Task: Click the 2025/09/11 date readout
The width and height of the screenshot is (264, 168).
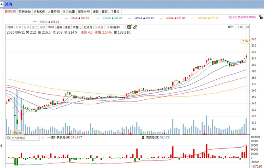Action: [x=16, y=33]
